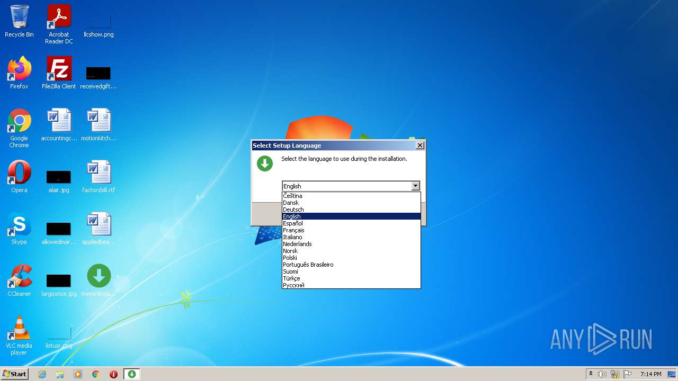Click the Chrome taskbar icon
Image resolution: width=678 pixels, height=381 pixels.
(x=96, y=374)
